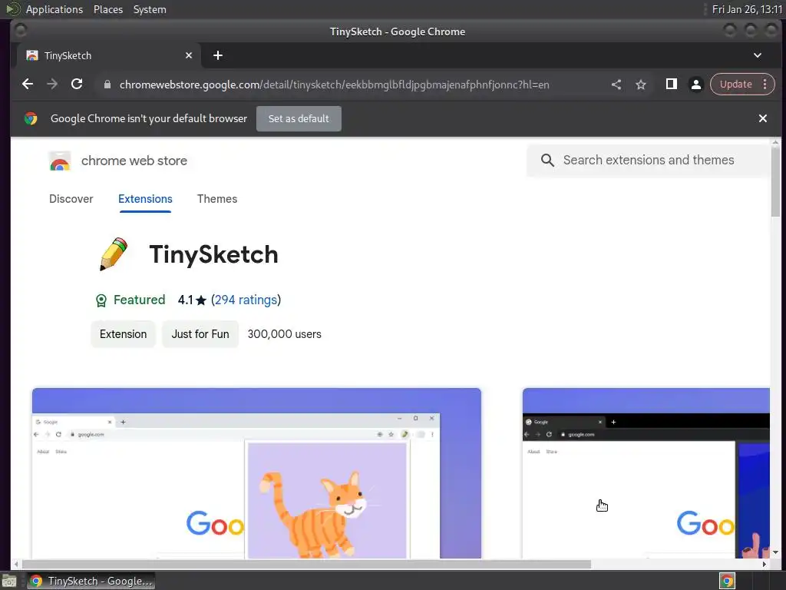Click the Chrome logo in notification bar
Image resolution: width=786 pixels, height=590 pixels.
[x=31, y=119]
